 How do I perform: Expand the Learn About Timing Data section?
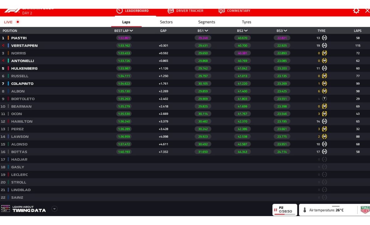[x=54, y=209]
